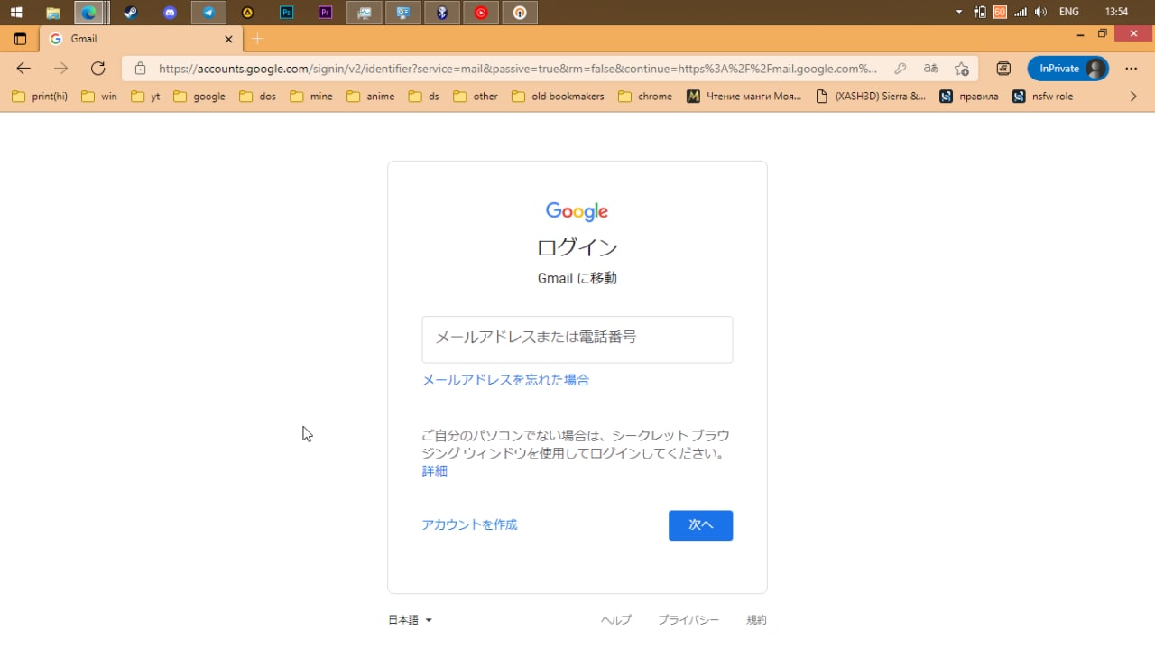Click the yellow circular triangle taskbar icon
Screen dimensions: 1155x649
(247, 13)
